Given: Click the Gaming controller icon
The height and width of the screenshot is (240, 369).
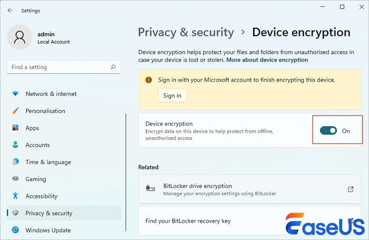Looking at the screenshot, I should coord(15,179).
